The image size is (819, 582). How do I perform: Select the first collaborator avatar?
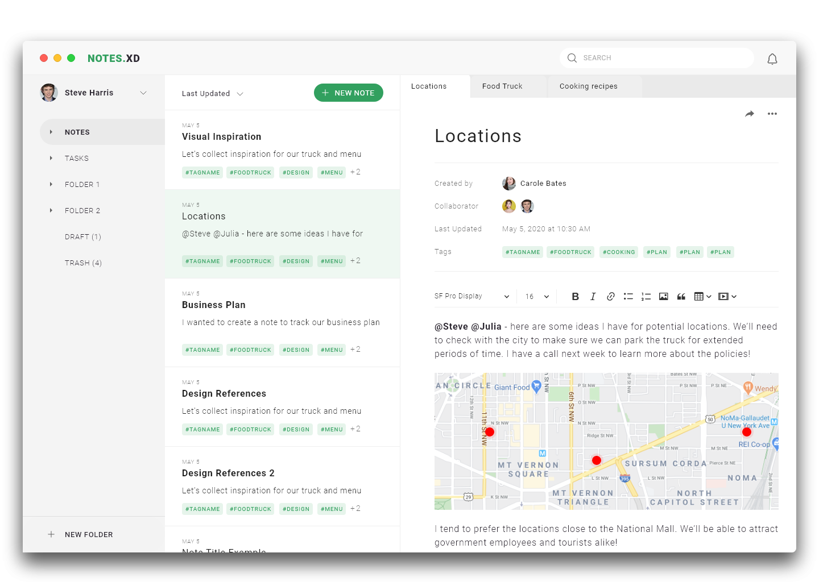(x=509, y=206)
